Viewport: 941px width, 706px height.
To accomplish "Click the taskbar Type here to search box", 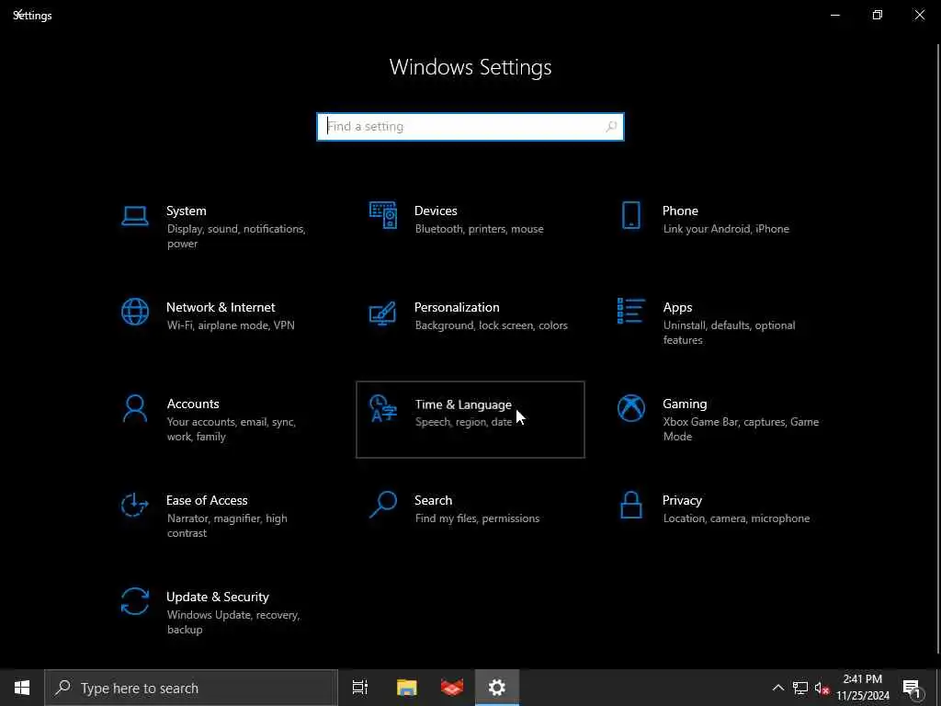I will 191,688.
